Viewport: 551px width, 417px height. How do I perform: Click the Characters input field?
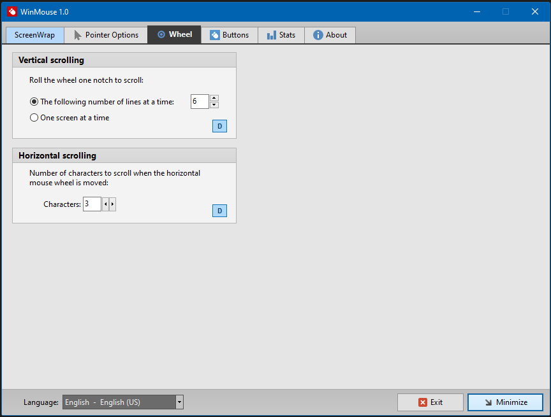(x=92, y=204)
